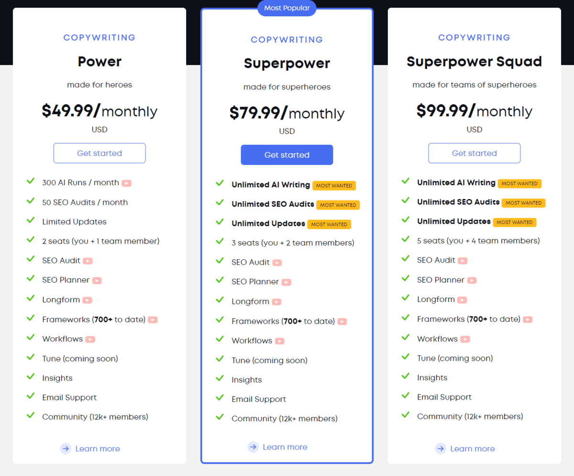The width and height of the screenshot is (574, 476).
Task: Click Get started on the Superpower plan
Action: 287,155
